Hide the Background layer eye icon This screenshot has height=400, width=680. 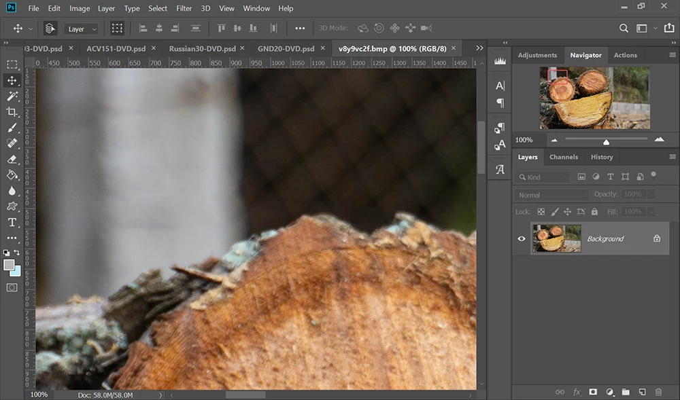[522, 238]
